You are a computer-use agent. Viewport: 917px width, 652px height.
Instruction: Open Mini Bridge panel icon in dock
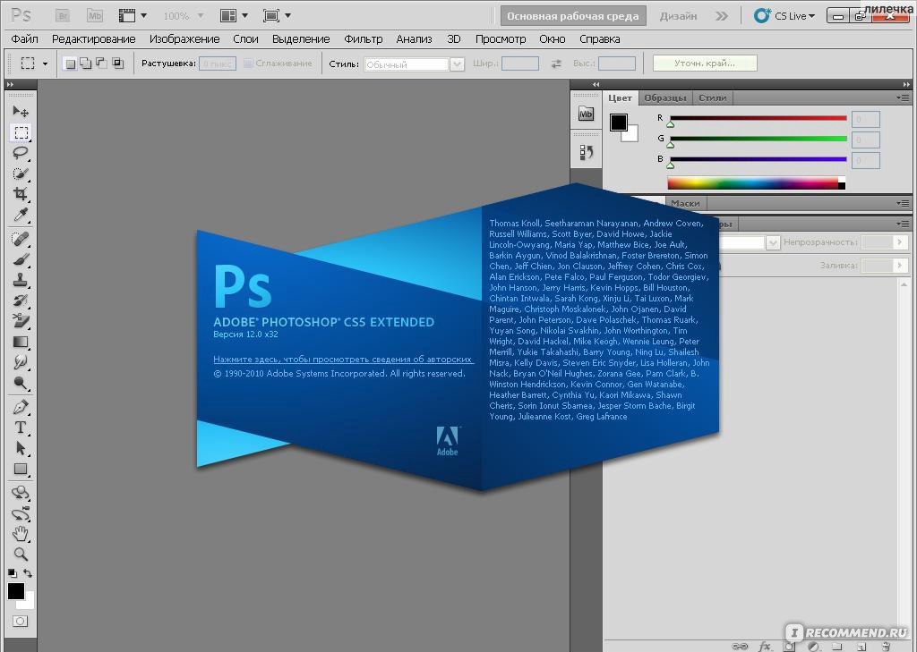[x=586, y=114]
